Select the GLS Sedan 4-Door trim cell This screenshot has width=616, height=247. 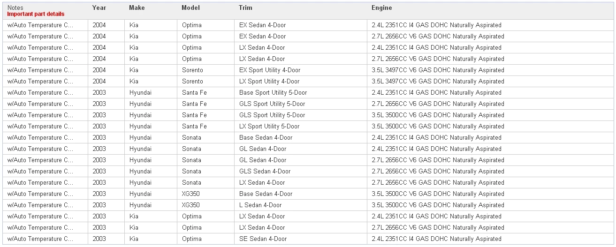click(265, 172)
